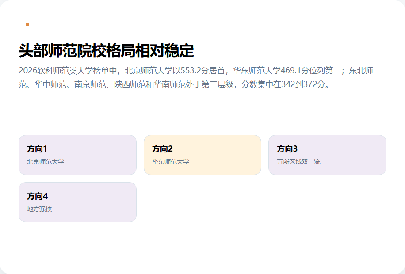
Task: Open the 方向3 五所区域双一流 card
Action: 327,155
